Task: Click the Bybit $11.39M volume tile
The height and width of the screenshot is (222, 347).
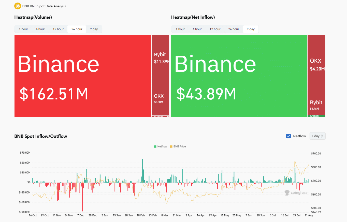Action: (160, 58)
